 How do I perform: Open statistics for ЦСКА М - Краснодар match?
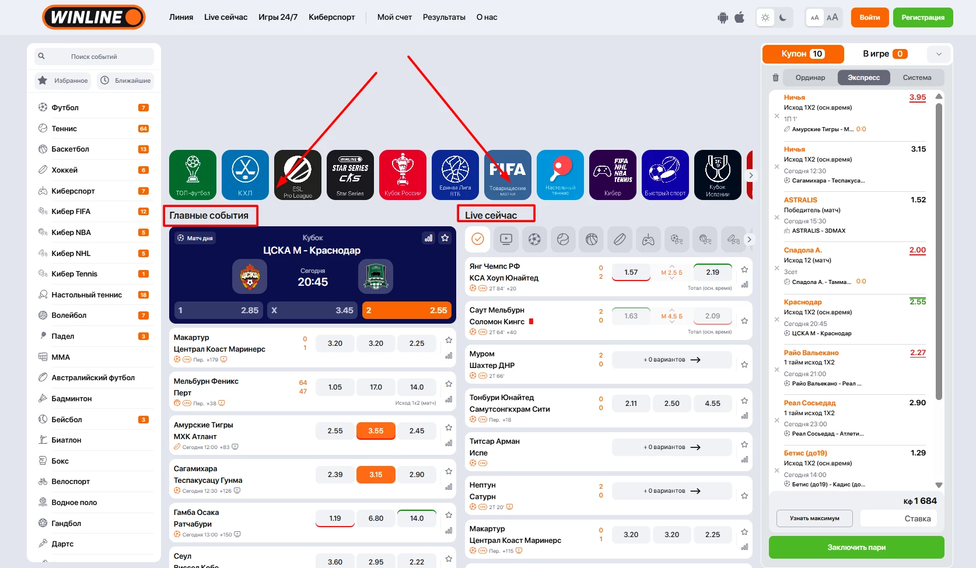tap(429, 238)
